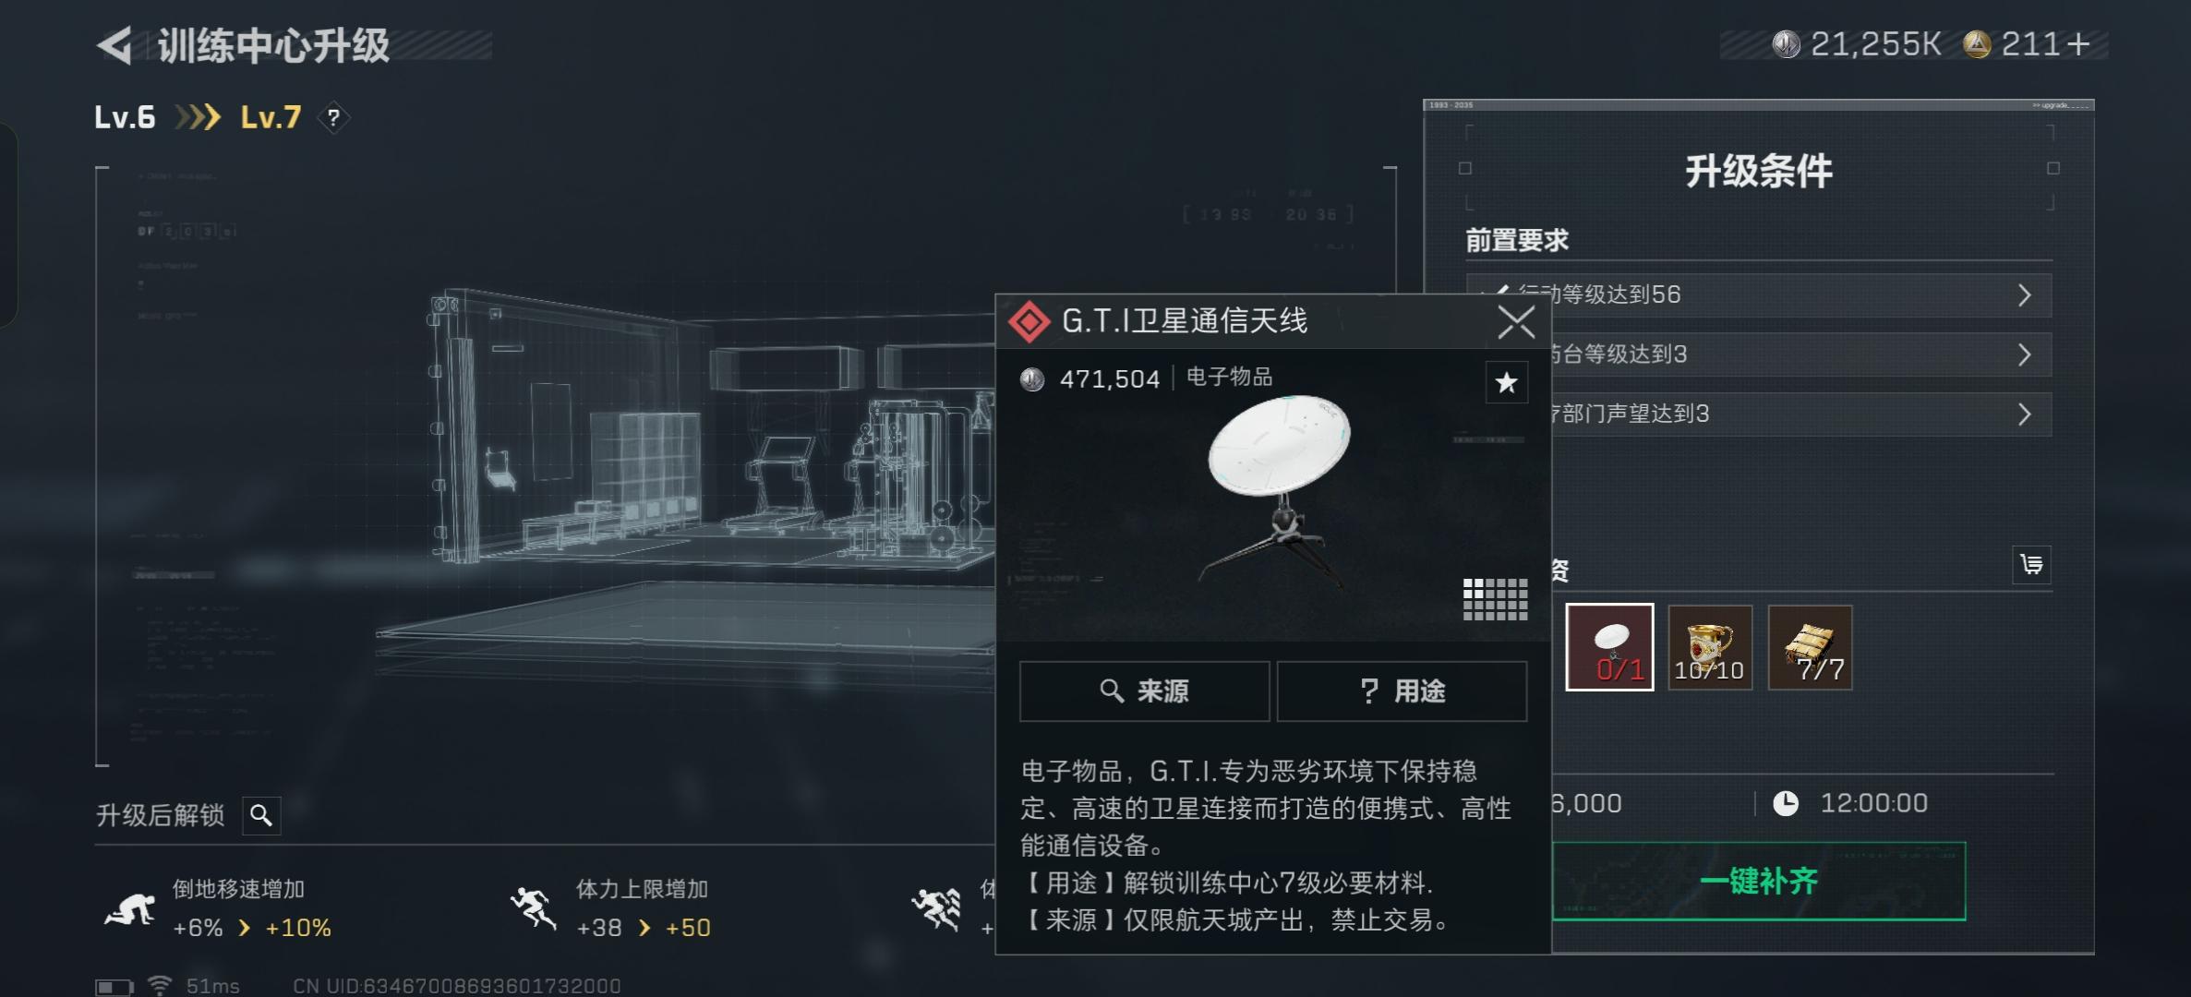Open the Lv.7 help question mark

click(333, 118)
